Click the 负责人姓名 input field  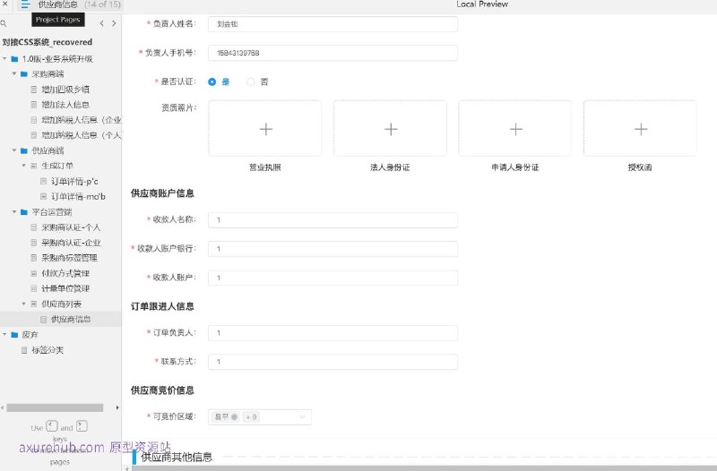333,24
